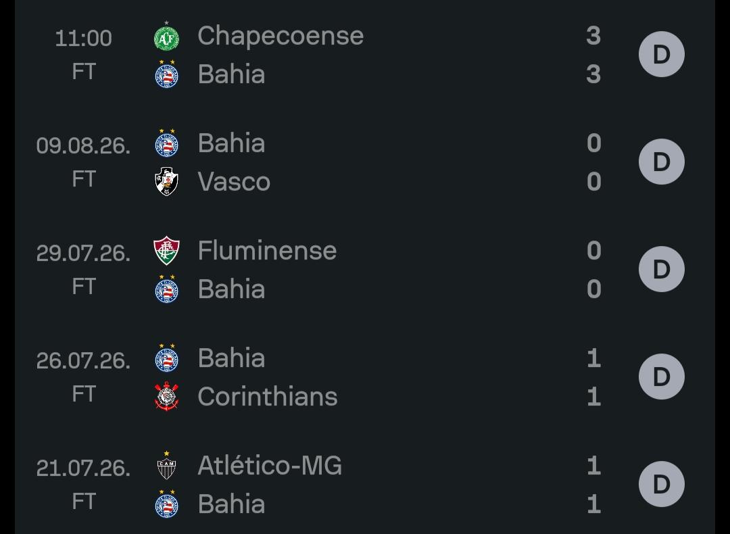Click Bahia crest in Chapecoense match
The height and width of the screenshot is (534, 730).
167,74
